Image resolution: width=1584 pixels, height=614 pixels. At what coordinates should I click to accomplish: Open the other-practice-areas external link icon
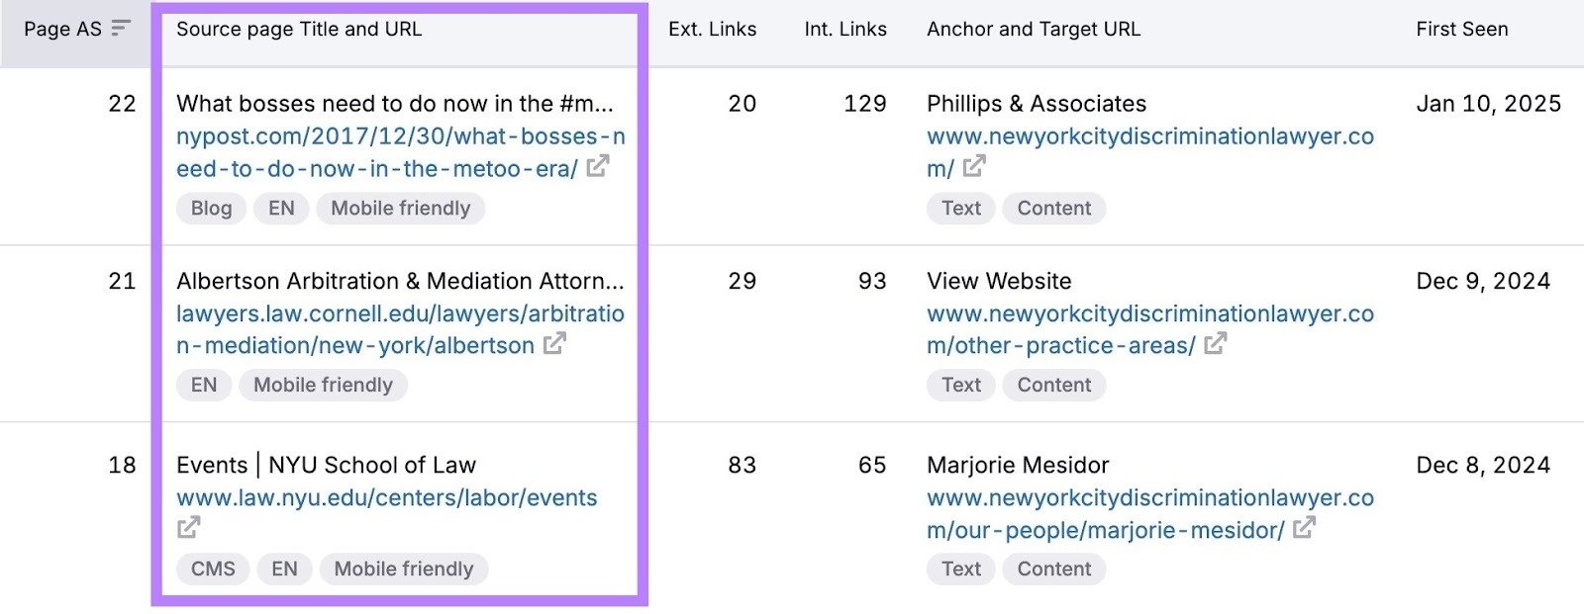[1218, 345]
